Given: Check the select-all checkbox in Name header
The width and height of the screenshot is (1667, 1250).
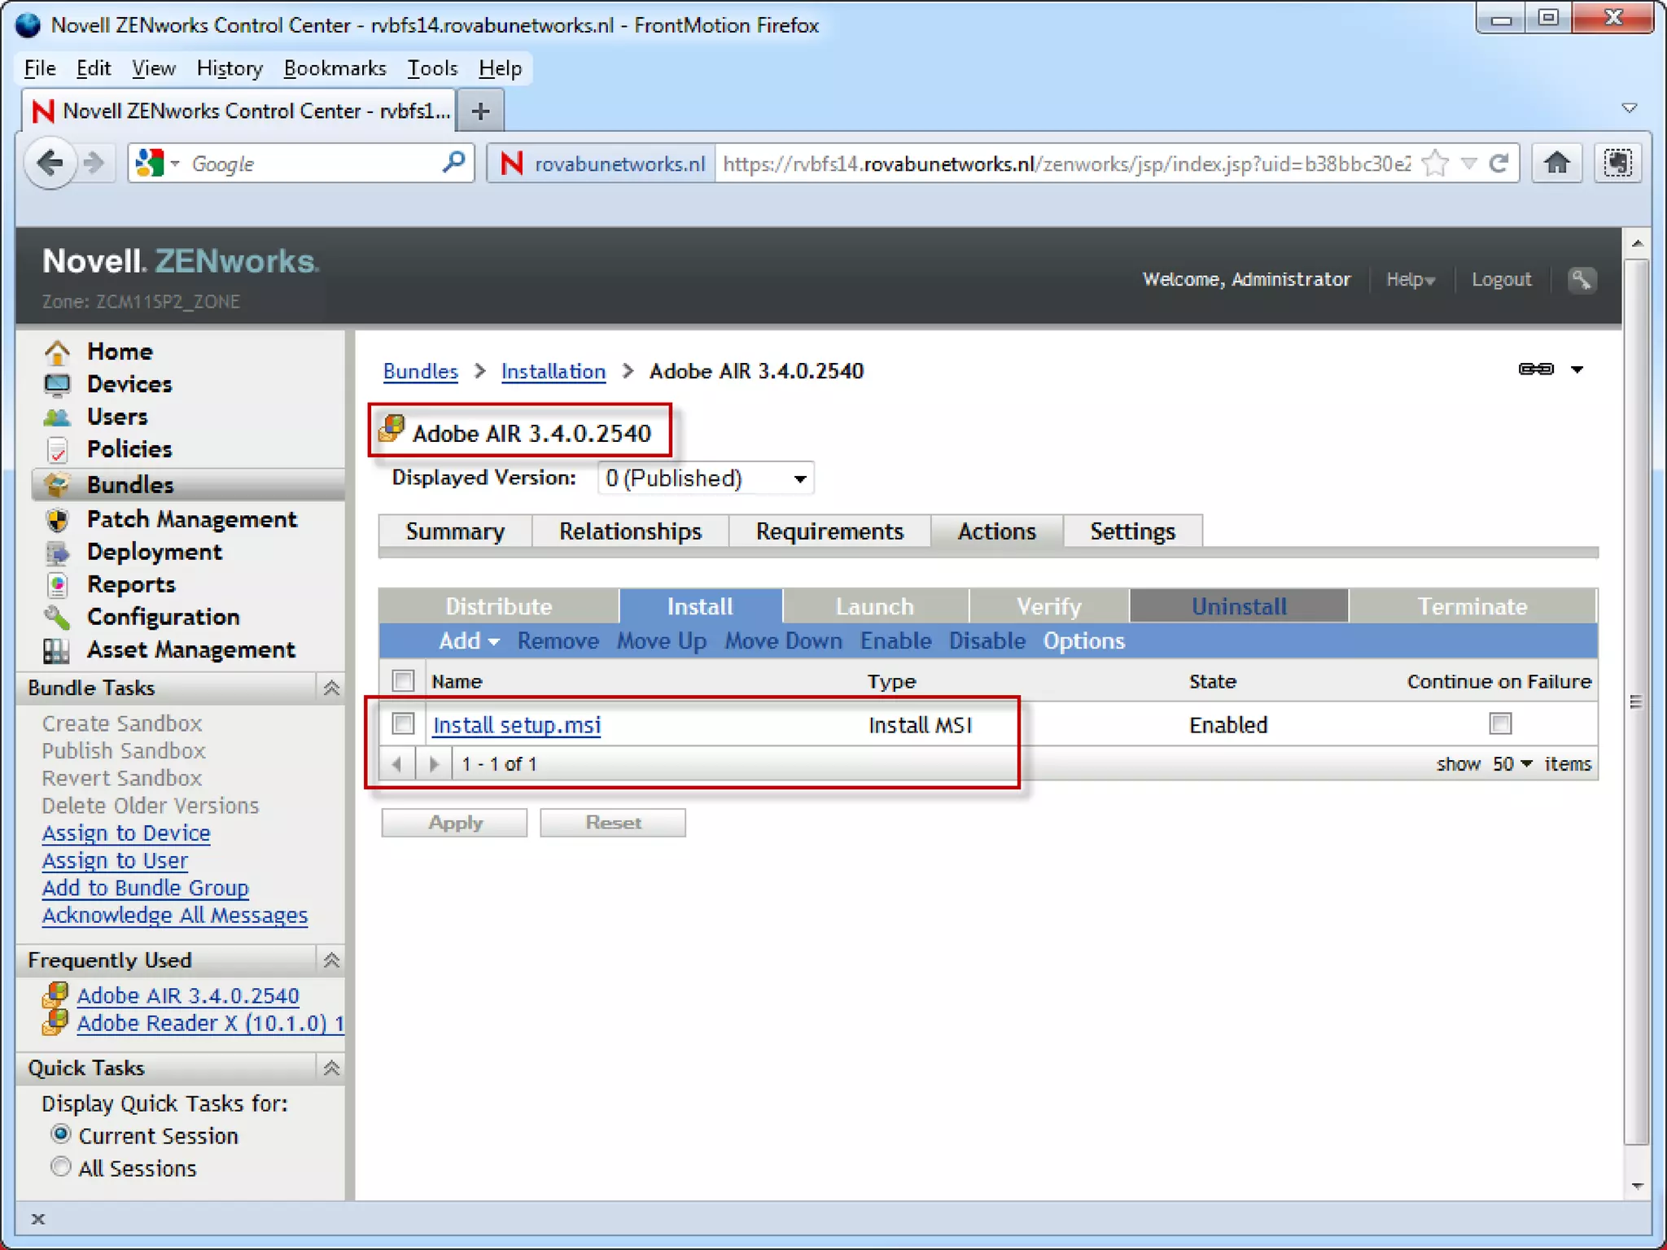Looking at the screenshot, I should pyautogui.click(x=403, y=681).
